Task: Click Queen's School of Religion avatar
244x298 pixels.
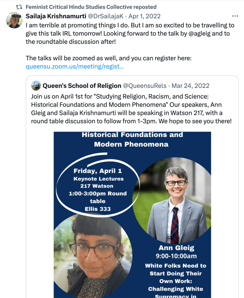Action: pos(36,86)
